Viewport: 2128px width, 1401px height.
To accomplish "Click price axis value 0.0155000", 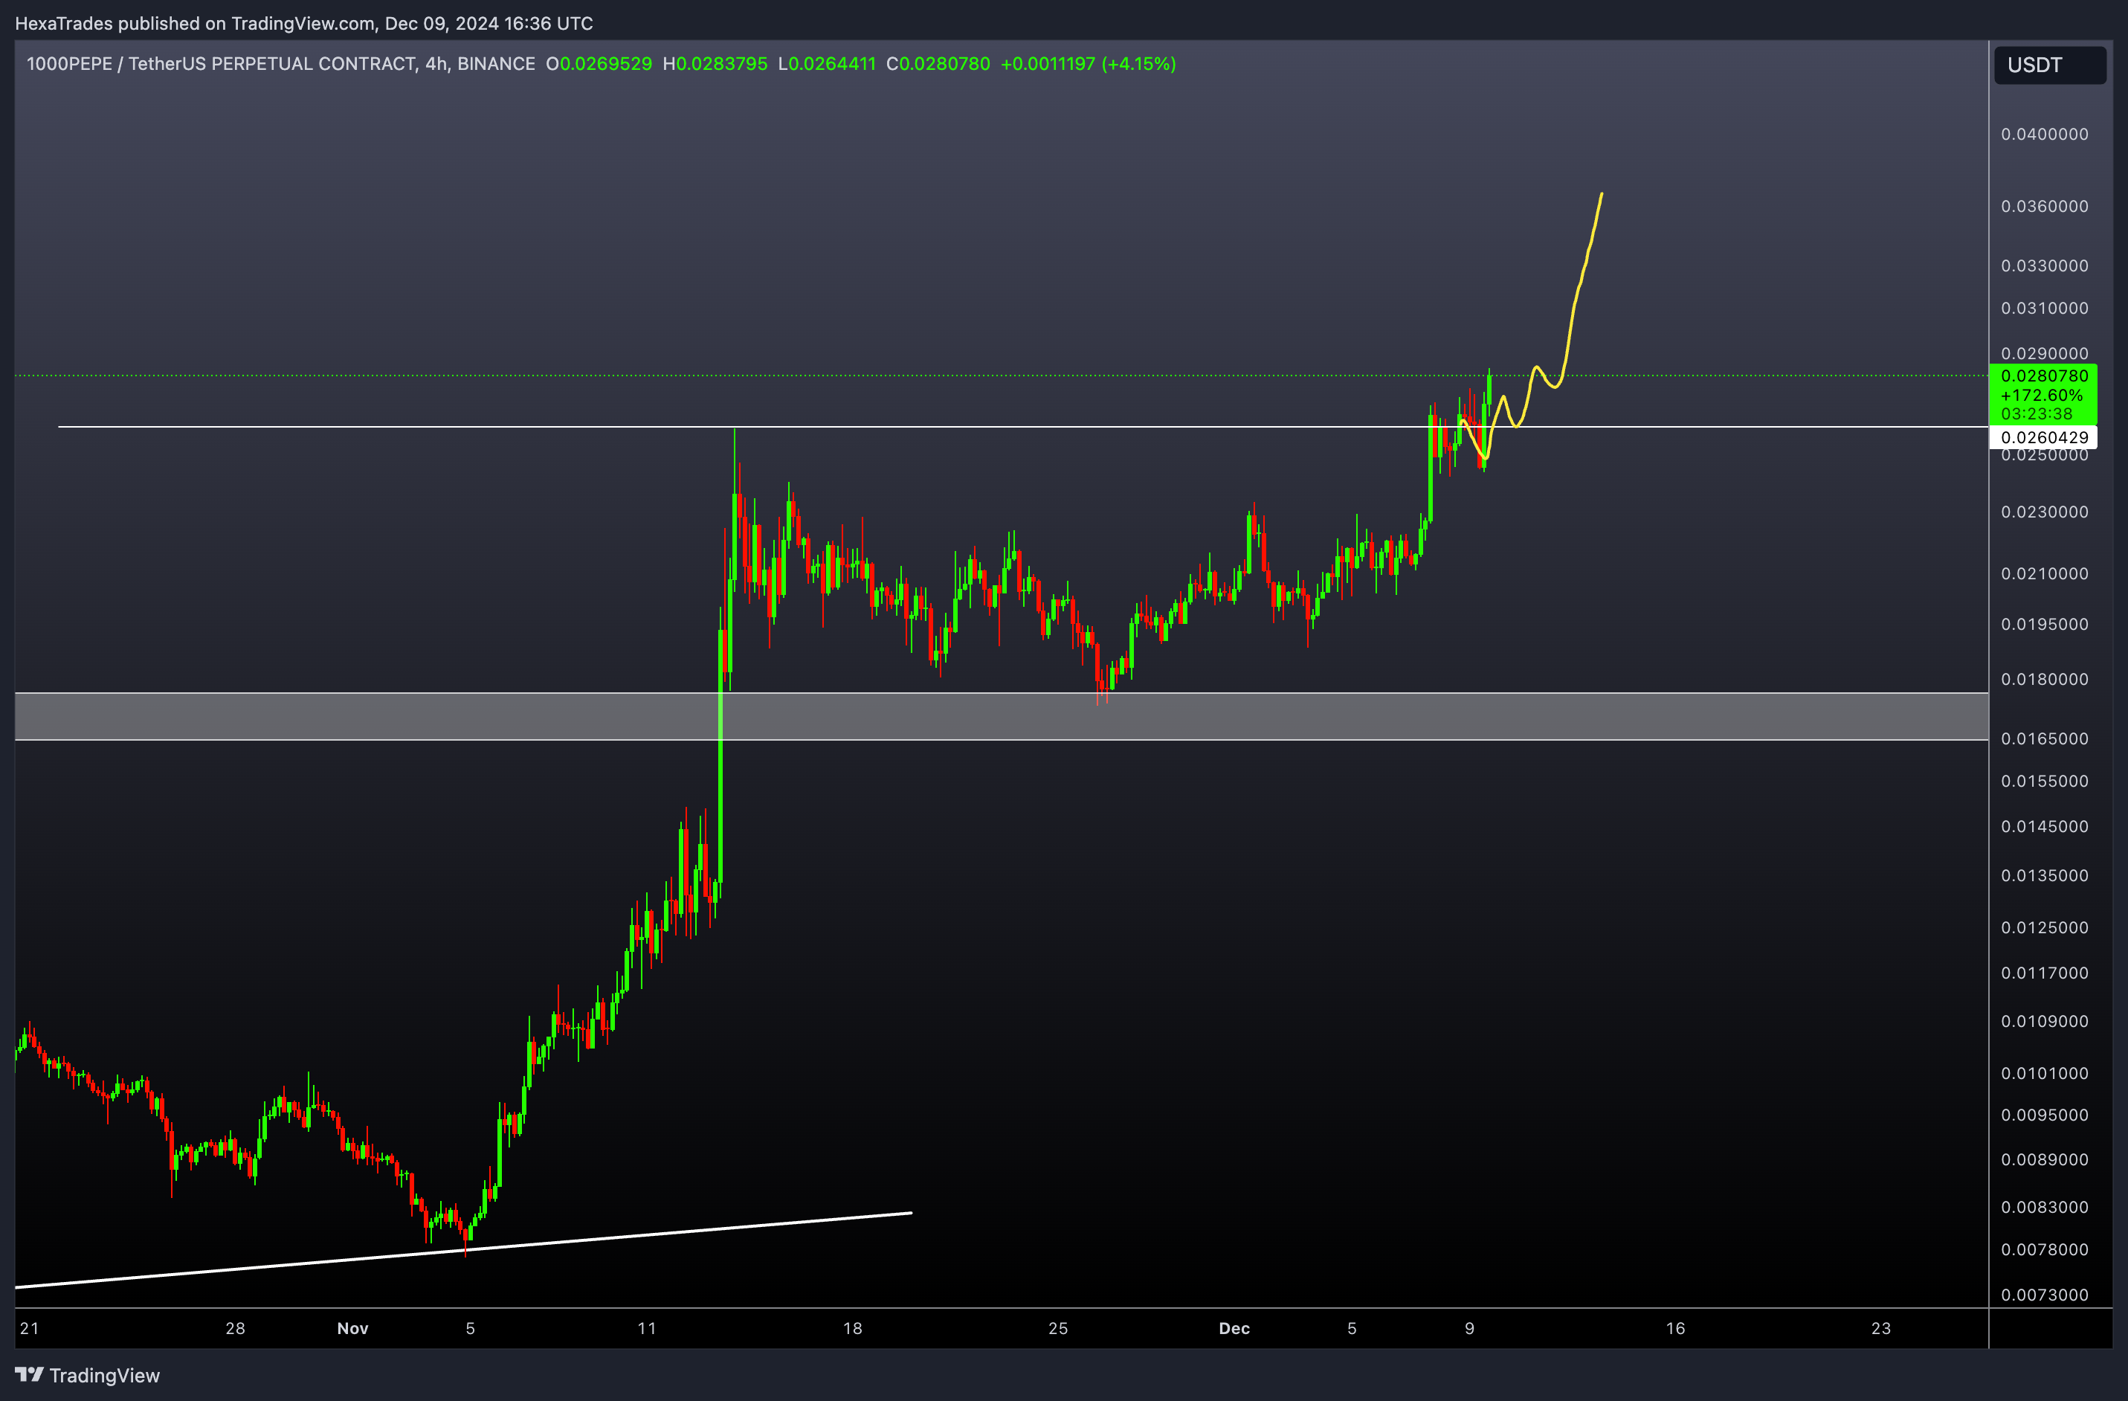I will coord(2045,782).
